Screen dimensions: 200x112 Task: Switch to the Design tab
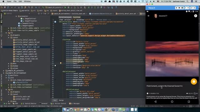[61, 100]
